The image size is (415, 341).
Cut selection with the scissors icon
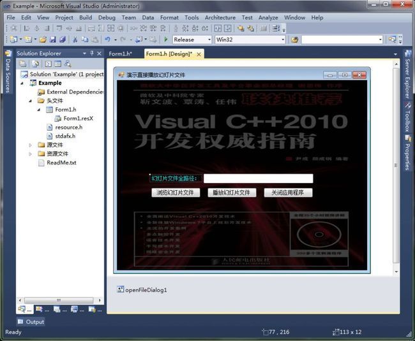tap(75, 40)
